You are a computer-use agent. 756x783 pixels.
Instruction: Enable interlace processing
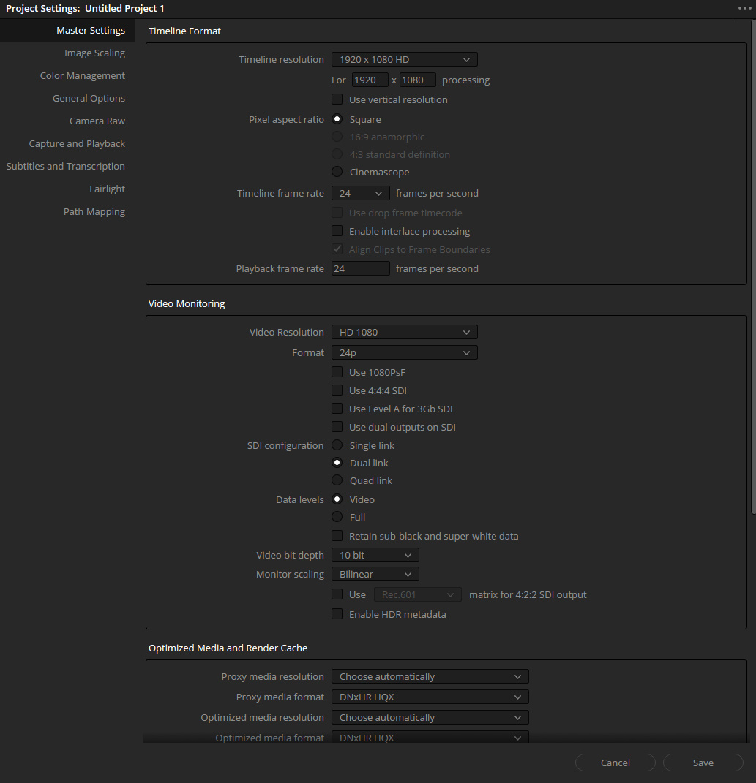[x=337, y=230]
